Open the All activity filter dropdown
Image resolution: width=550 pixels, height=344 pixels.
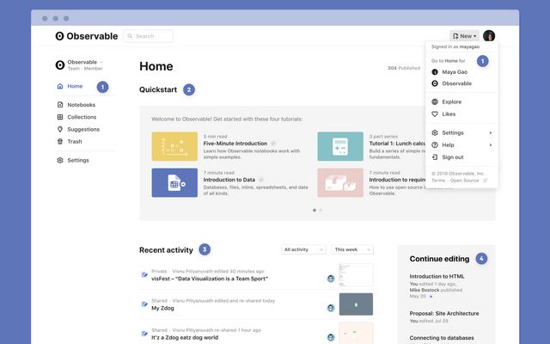(303, 249)
